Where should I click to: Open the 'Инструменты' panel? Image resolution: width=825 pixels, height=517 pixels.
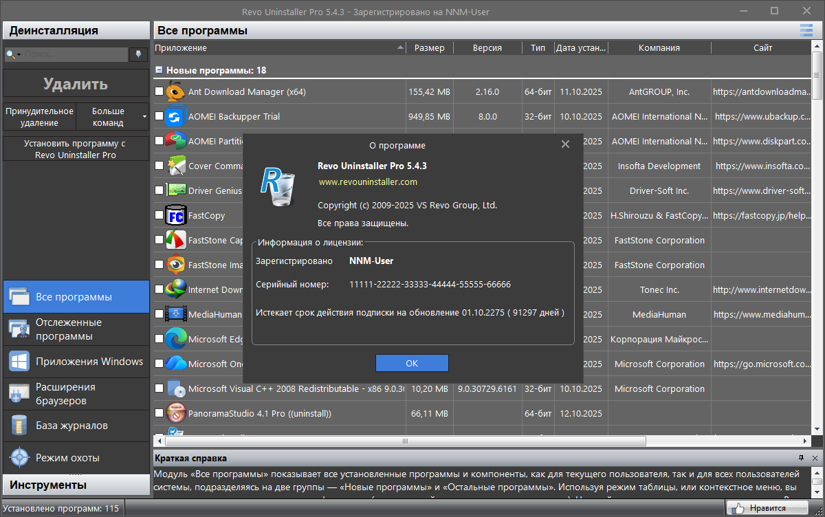76,485
